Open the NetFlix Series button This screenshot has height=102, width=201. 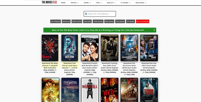(x=77, y=21)
